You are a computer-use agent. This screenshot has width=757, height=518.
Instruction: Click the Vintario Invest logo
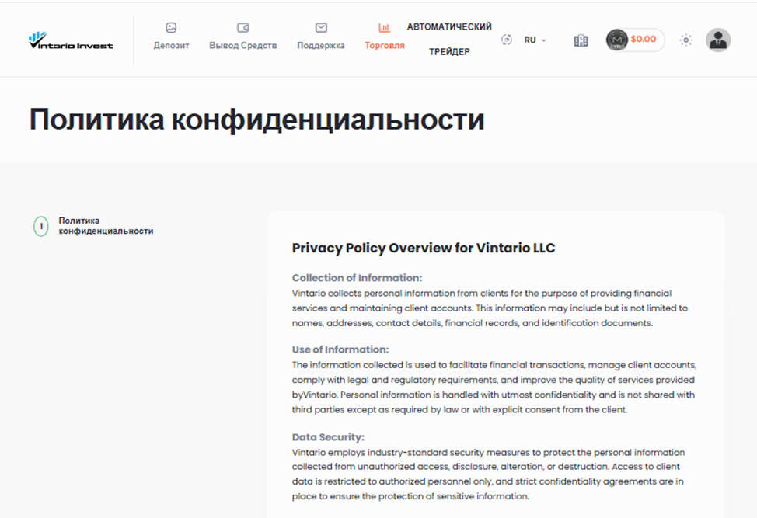[x=70, y=40]
